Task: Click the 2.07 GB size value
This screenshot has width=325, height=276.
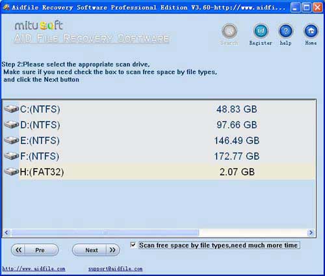Action: click(x=237, y=172)
